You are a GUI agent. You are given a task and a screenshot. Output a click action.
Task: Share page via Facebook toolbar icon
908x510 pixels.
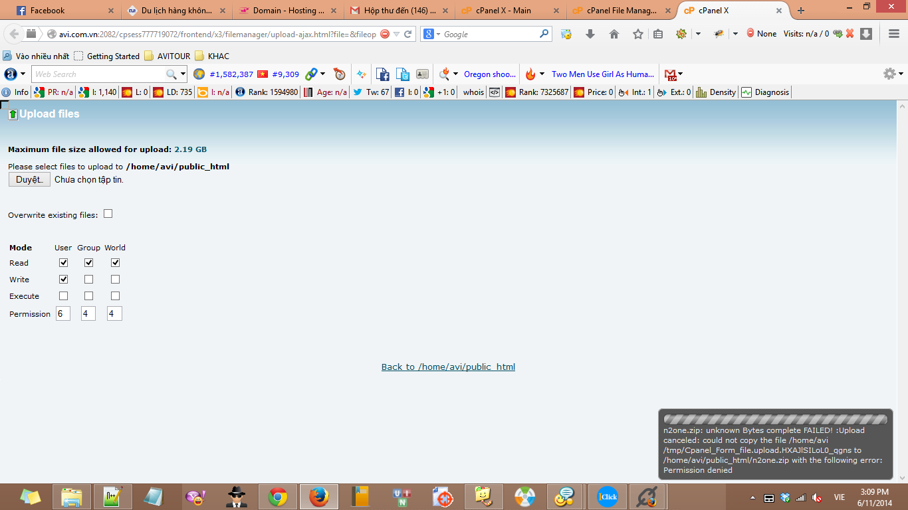[382, 74]
